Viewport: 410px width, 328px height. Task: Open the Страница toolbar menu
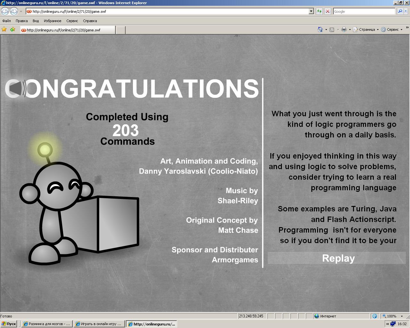pyautogui.click(x=366, y=29)
